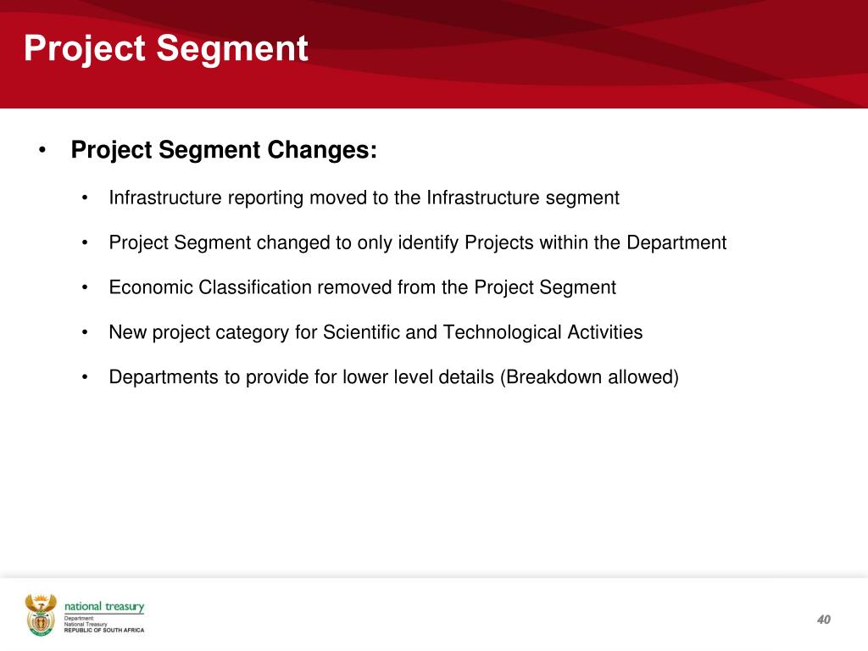Screen dimensions: 868x651
Task: Click the bullet dot before Project Segment Changes
Action: [42, 150]
